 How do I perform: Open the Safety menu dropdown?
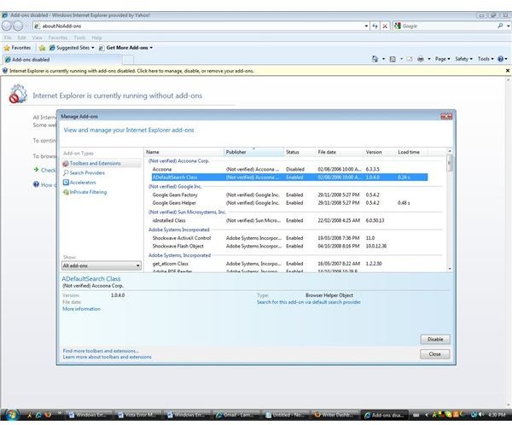click(x=463, y=59)
